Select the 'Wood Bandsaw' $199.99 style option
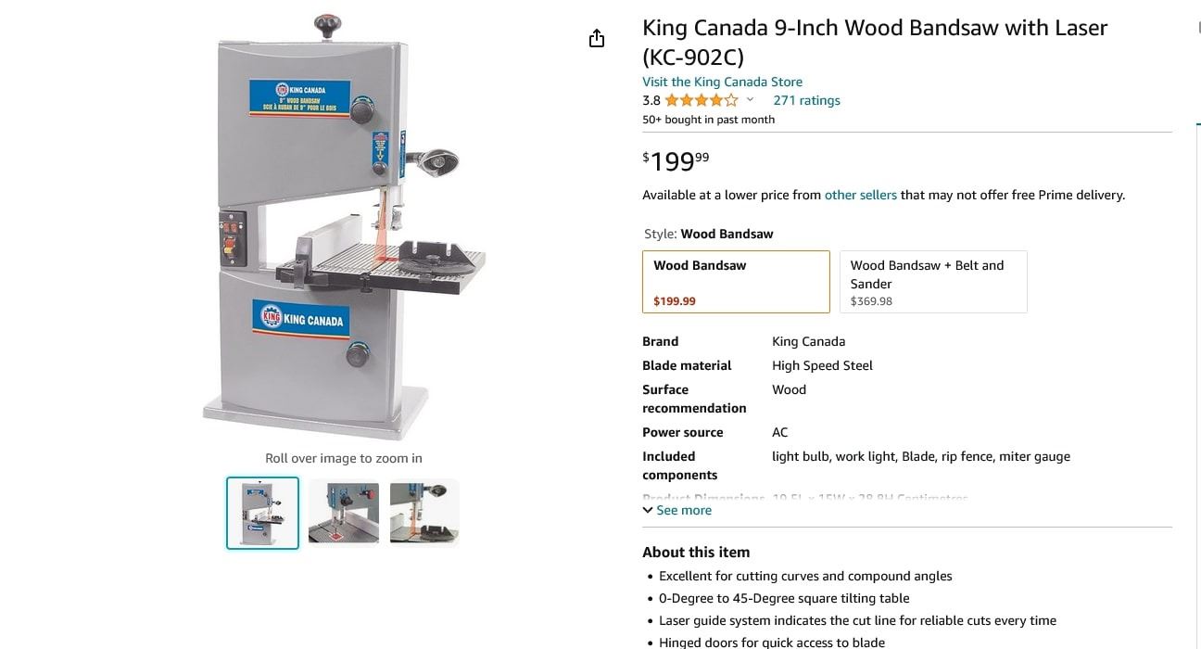The image size is (1201, 649). click(736, 282)
